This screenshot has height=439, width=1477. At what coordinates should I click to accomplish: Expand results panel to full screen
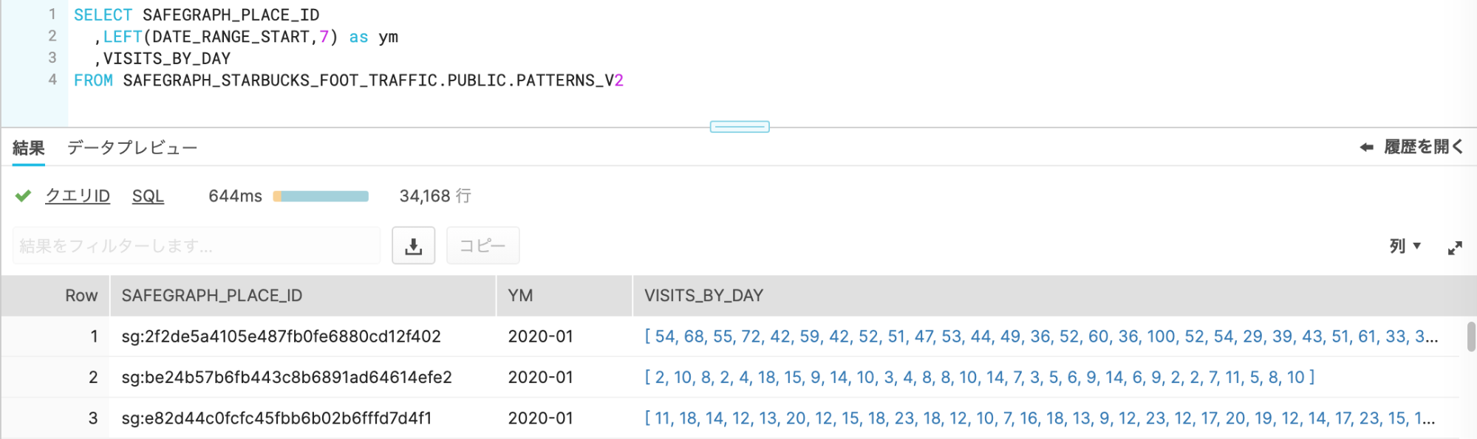tap(1454, 248)
